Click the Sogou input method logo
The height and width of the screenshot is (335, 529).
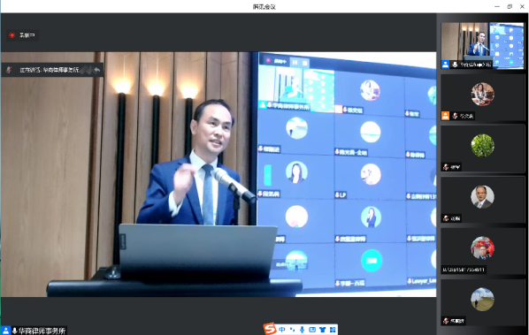pos(270,329)
